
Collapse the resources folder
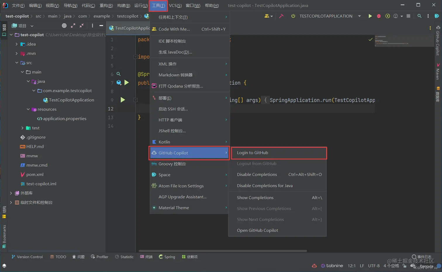pos(28,109)
